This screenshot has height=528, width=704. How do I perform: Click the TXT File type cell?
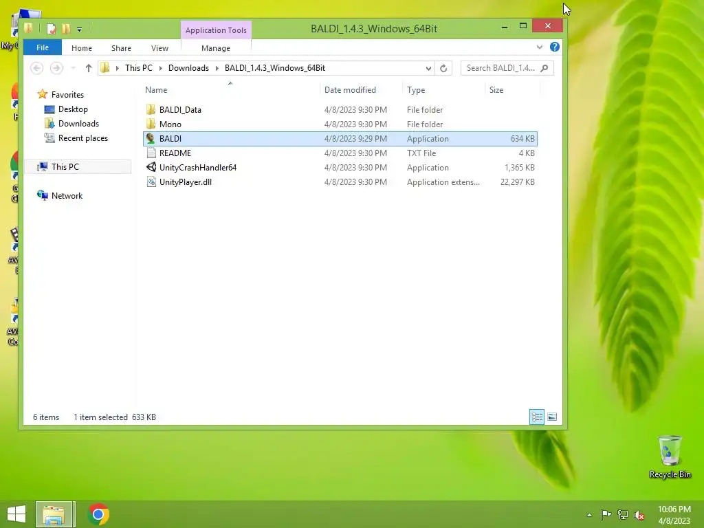click(x=421, y=153)
